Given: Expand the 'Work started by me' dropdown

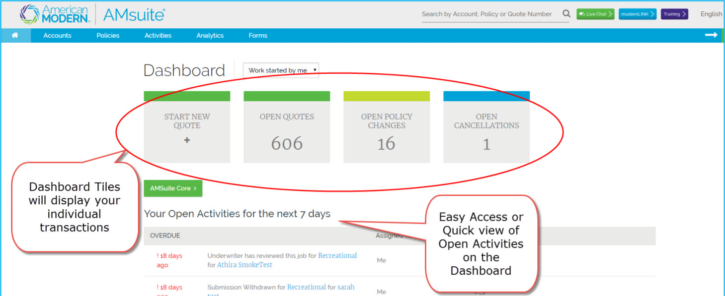Looking at the screenshot, I should (281, 70).
